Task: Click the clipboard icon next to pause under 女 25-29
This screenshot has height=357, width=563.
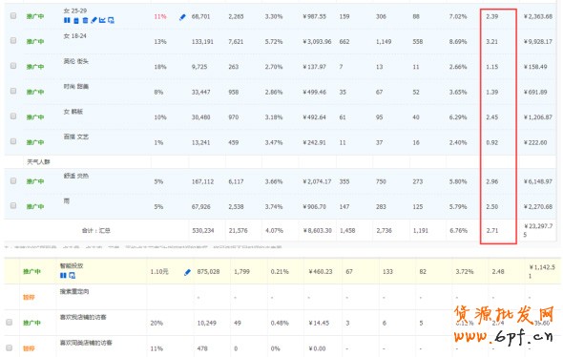Action: point(76,20)
